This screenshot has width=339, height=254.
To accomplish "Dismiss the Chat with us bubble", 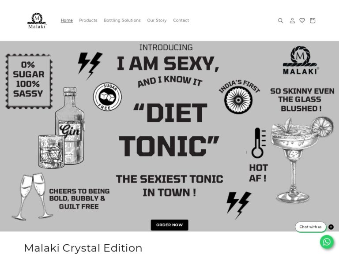I will [331, 227].
